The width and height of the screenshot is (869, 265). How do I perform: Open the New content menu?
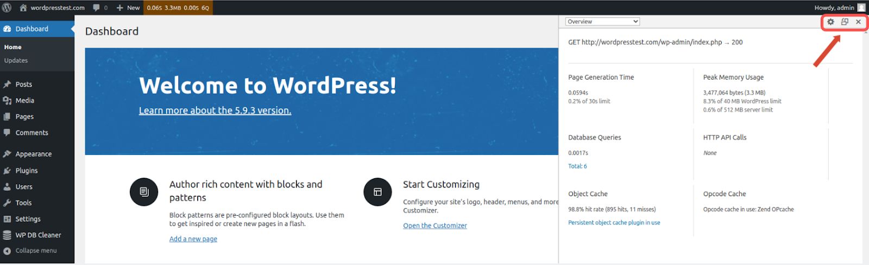click(x=128, y=8)
